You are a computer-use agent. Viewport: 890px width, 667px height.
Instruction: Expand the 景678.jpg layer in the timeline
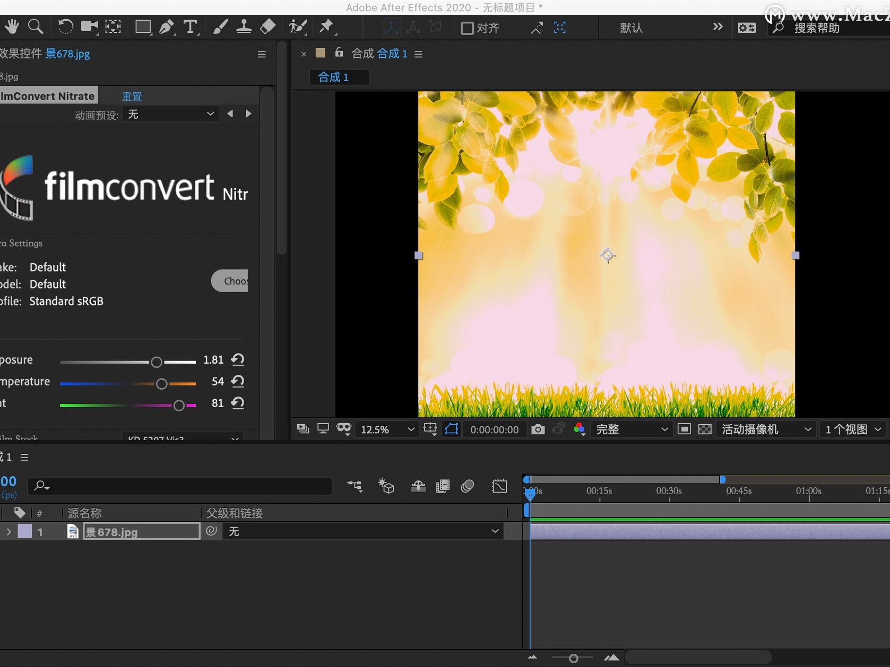tap(8, 531)
